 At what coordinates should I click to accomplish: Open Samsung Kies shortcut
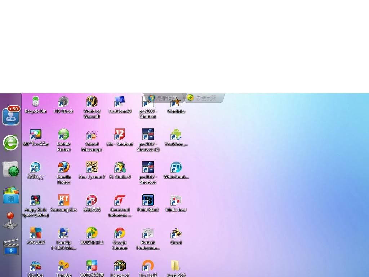pyautogui.click(x=63, y=200)
